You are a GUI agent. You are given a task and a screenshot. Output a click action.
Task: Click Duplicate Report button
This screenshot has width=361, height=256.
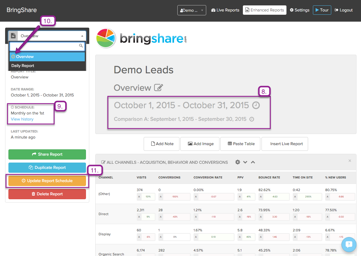(47, 168)
